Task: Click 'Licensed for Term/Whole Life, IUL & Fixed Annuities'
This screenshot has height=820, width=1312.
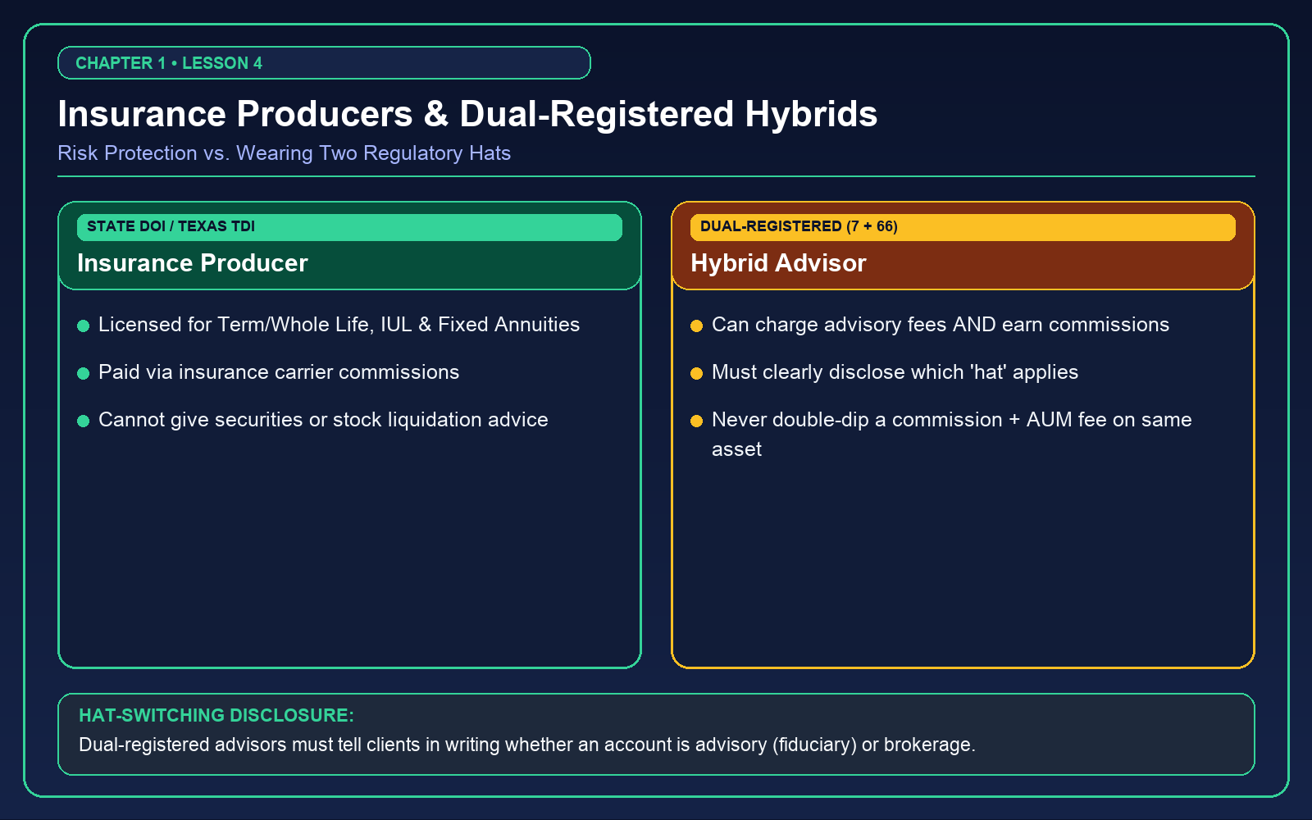Action: (339, 325)
